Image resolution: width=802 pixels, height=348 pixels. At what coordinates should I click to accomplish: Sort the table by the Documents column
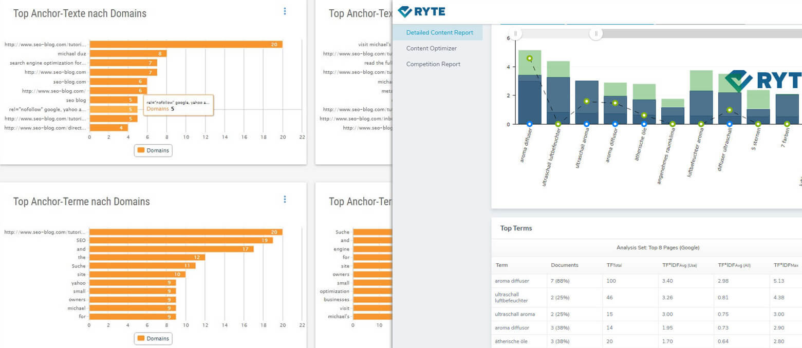coord(564,265)
